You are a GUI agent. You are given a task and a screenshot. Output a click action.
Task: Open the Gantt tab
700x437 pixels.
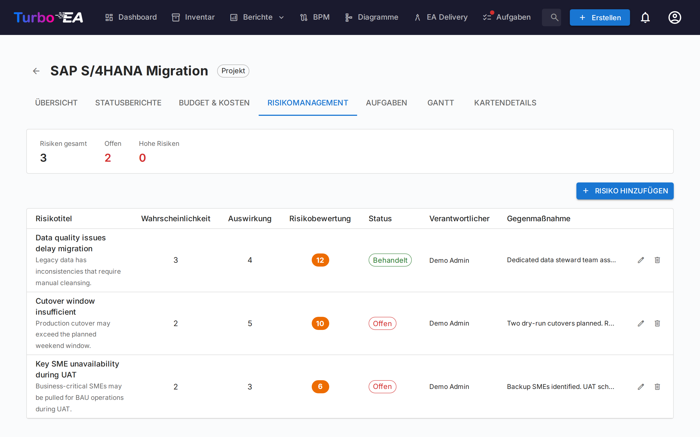click(441, 103)
